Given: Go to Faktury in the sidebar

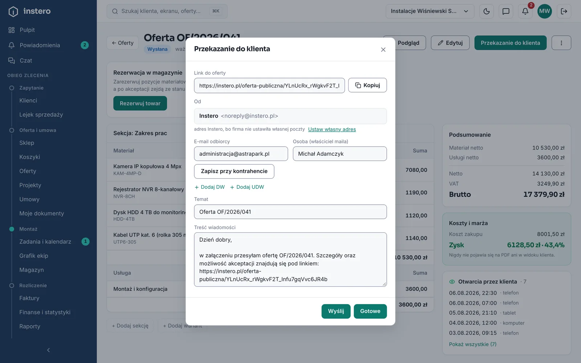Looking at the screenshot, I should click(x=29, y=298).
